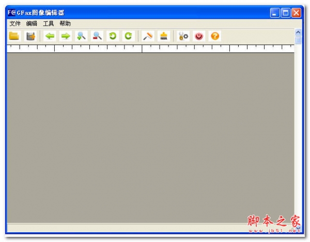The width and height of the screenshot is (310, 242).
Task: Zoom out with the red minus magnifier
Action: [x=97, y=36]
